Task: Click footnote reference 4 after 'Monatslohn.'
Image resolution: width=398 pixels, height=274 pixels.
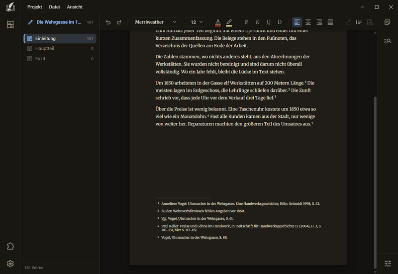Action: click(208, 115)
